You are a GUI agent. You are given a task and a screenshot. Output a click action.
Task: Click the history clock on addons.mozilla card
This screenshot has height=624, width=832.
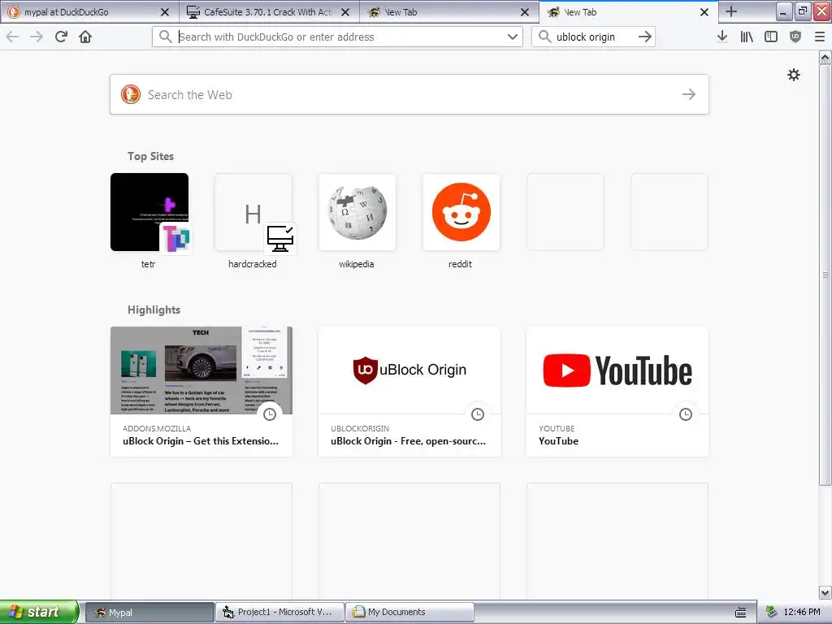[x=270, y=414]
